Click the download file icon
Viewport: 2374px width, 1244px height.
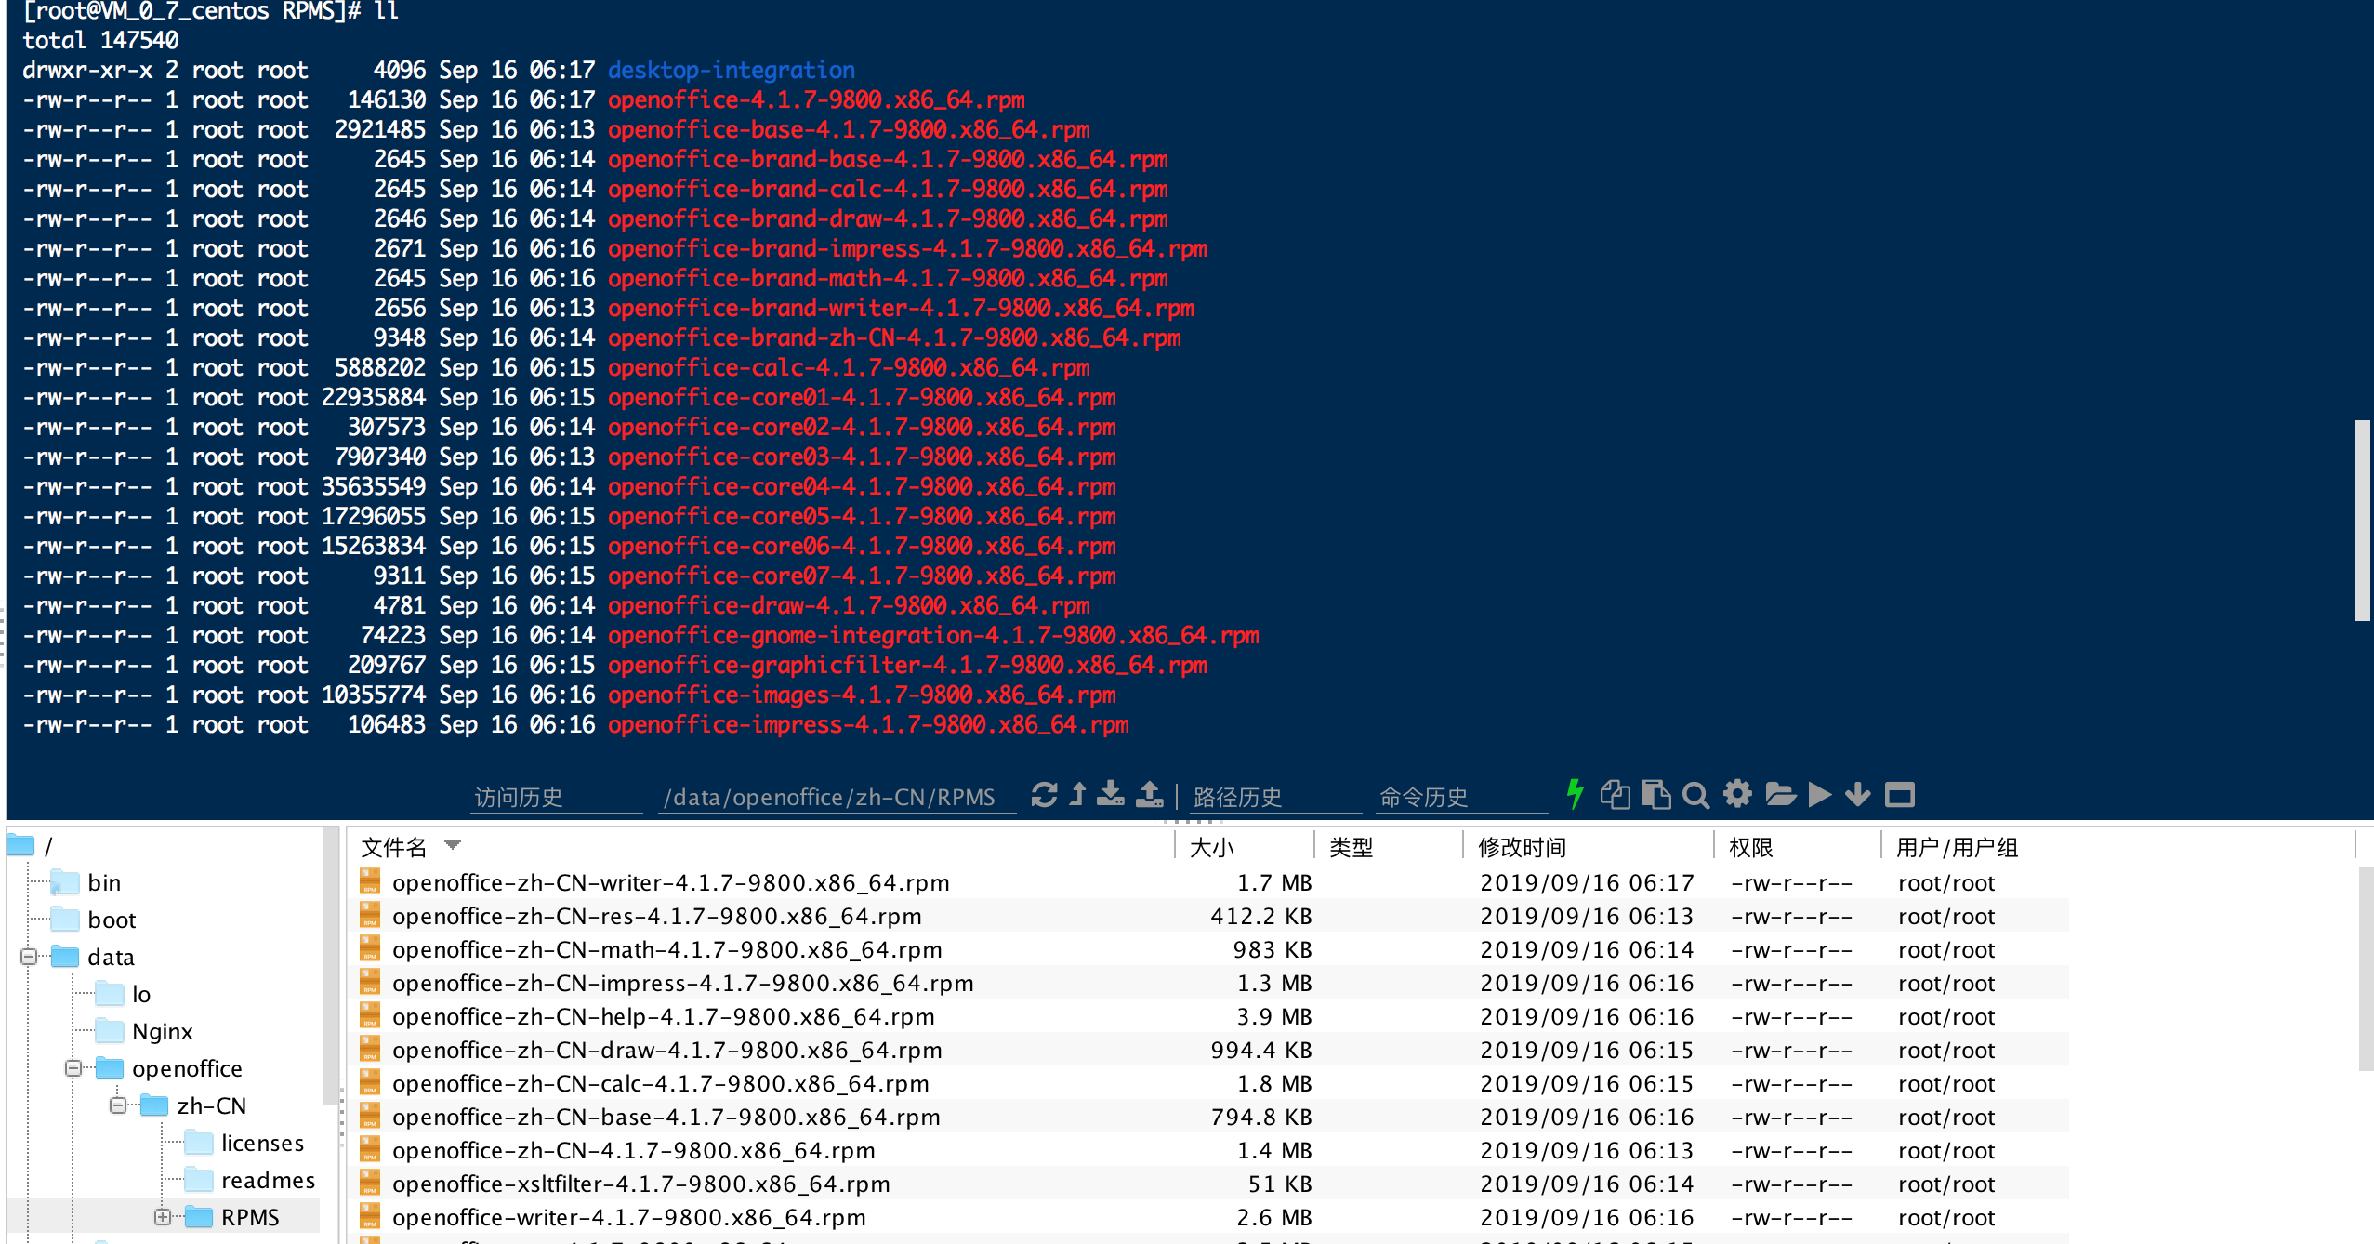[1111, 794]
